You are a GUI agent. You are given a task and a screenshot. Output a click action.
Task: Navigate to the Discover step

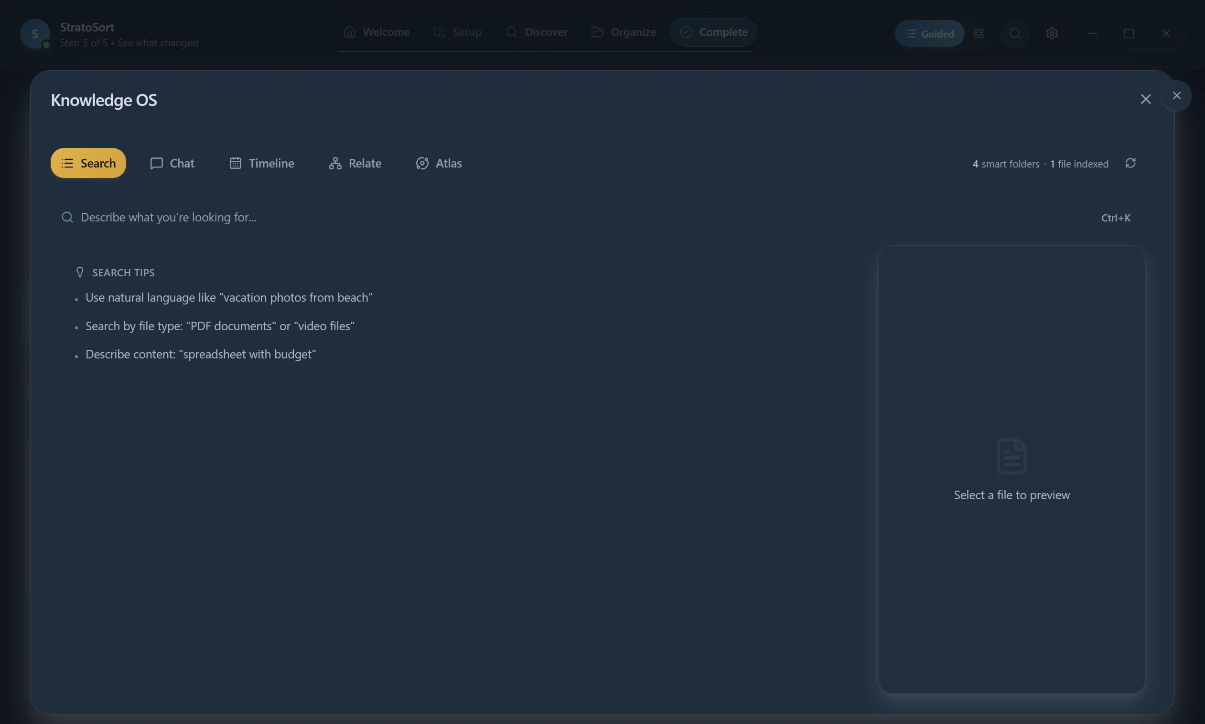[x=536, y=32]
